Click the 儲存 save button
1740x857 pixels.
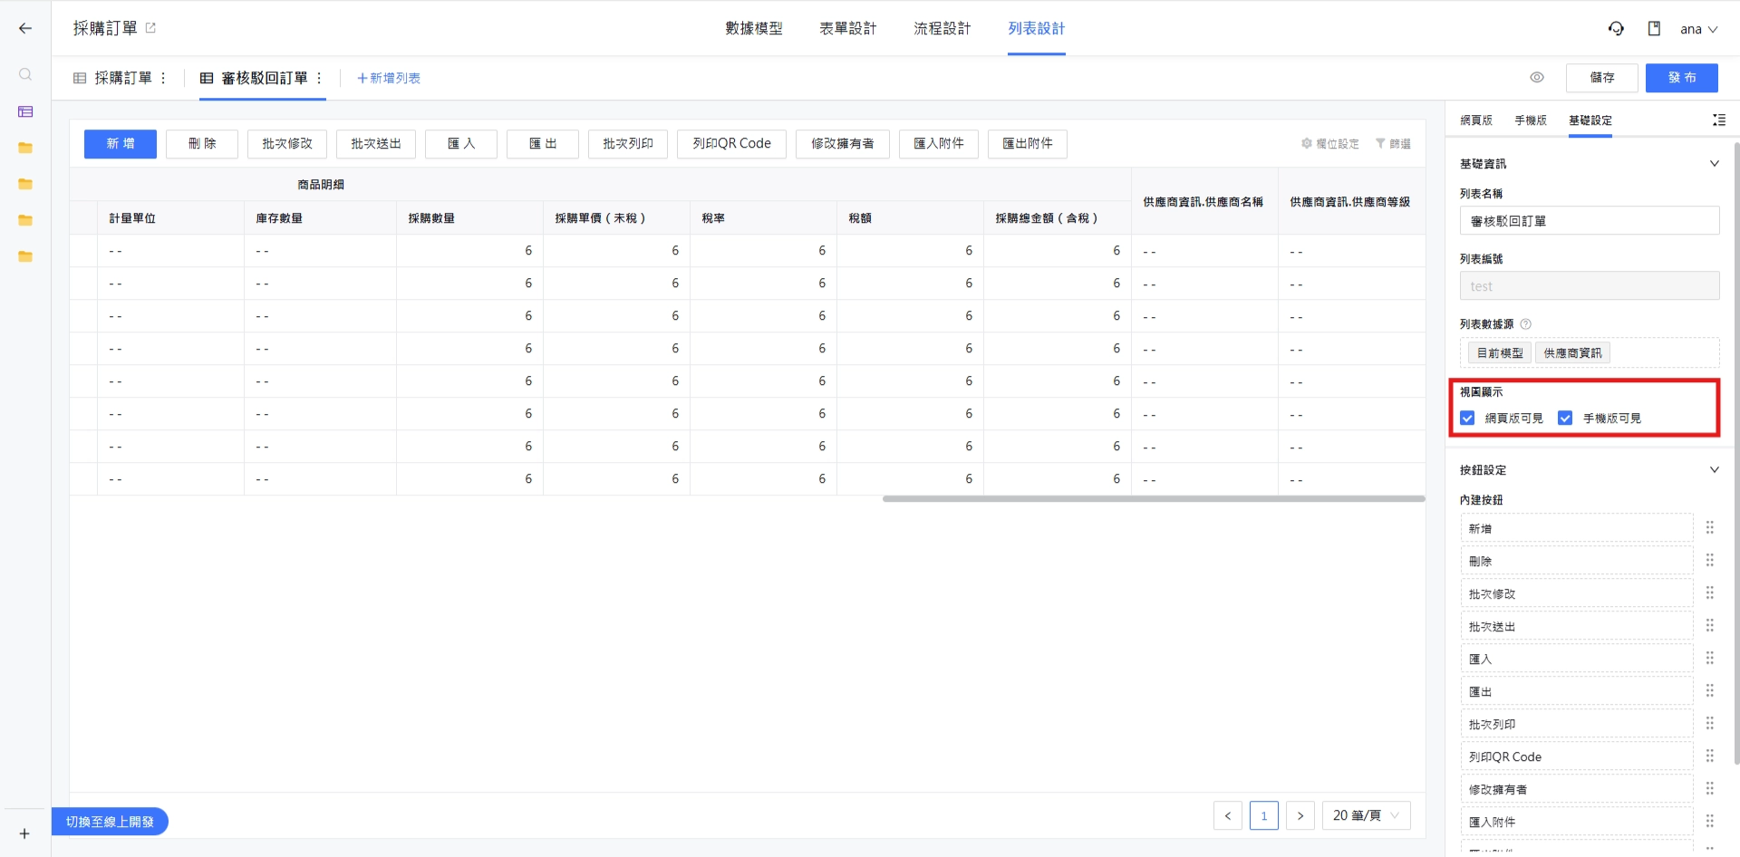1602,78
